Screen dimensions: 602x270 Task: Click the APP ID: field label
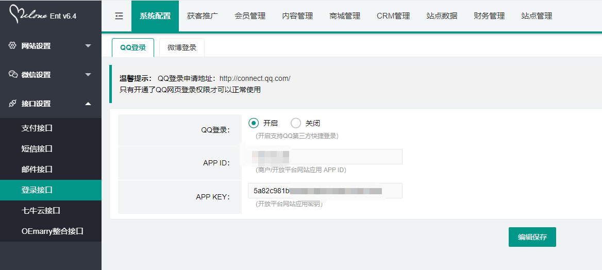click(216, 163)
